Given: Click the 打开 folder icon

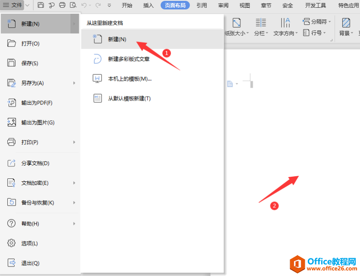Looking at the screenshot, I should (11, 43).
